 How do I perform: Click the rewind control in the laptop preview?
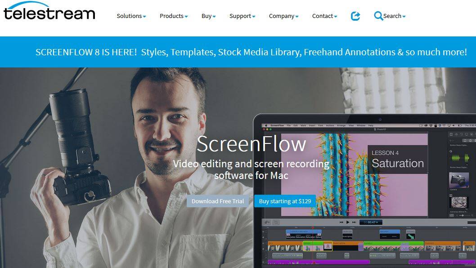pyautogui.click(x=341, y=222)
